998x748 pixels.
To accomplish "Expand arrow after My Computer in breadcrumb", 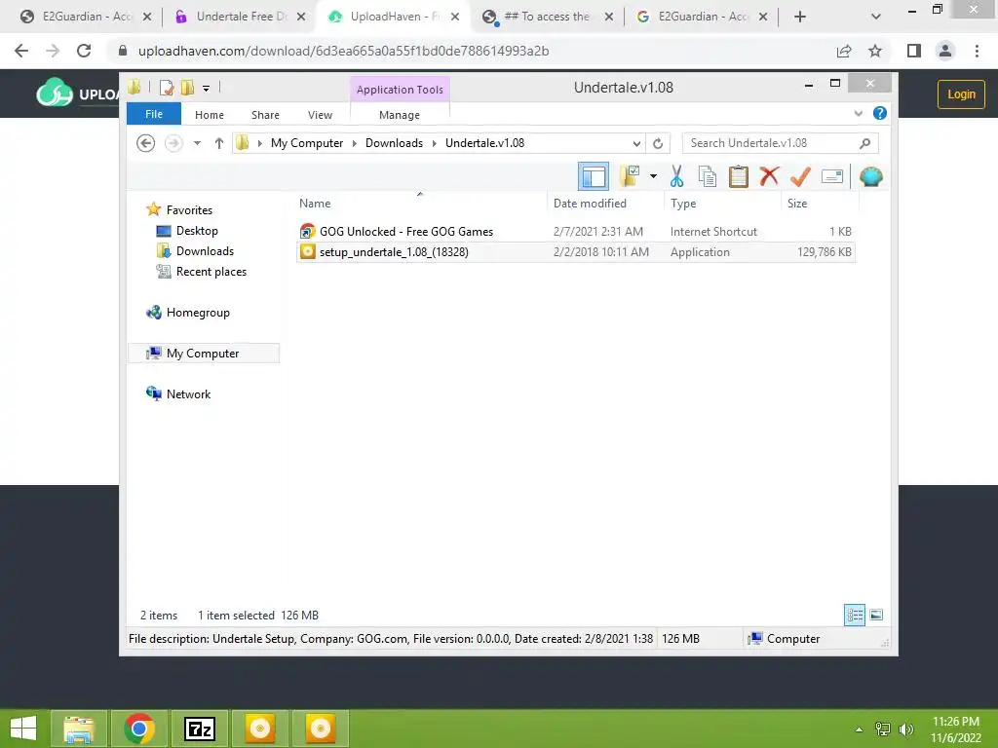I will (355, 143).
